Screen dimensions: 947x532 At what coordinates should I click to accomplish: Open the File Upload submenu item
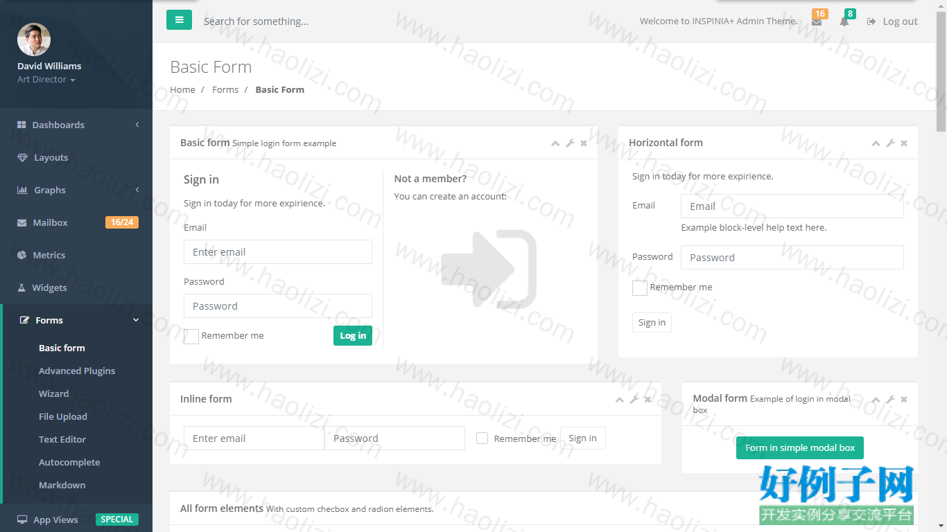[x=63, y=416]
